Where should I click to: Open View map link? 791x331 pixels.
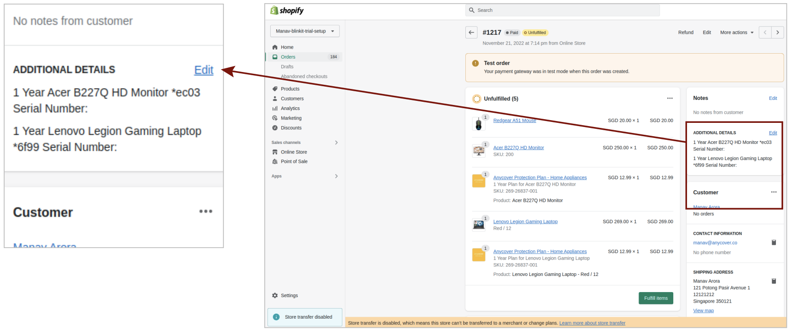(703, 311)
